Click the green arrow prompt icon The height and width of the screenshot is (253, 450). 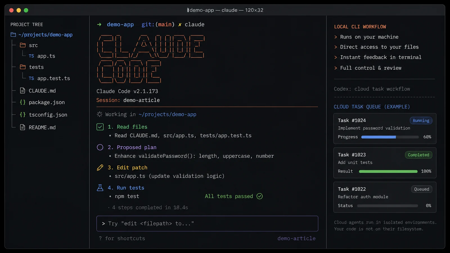99,24
